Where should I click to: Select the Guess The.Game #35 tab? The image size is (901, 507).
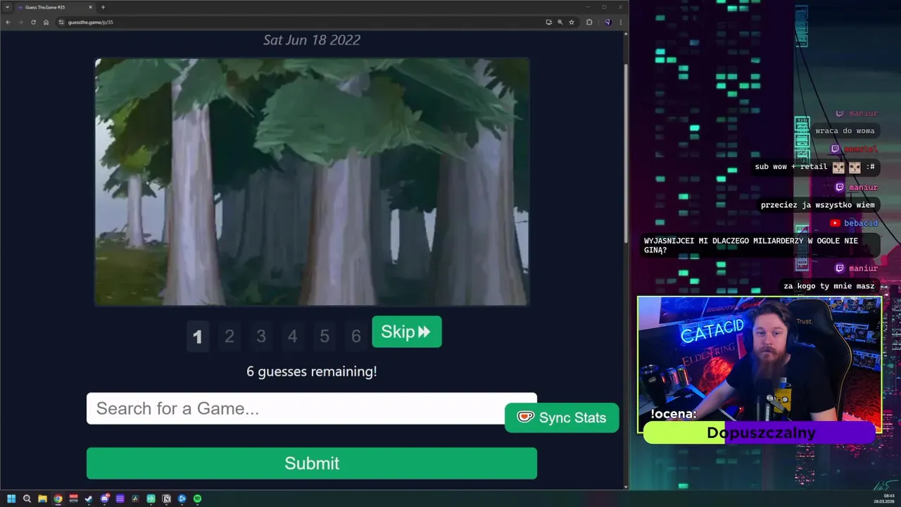[x=55, y=7]
